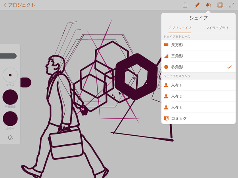Screen dimensions: 238x178
Task: Tap the thick dark hexagon on canvas
Action: coord(136,77)
